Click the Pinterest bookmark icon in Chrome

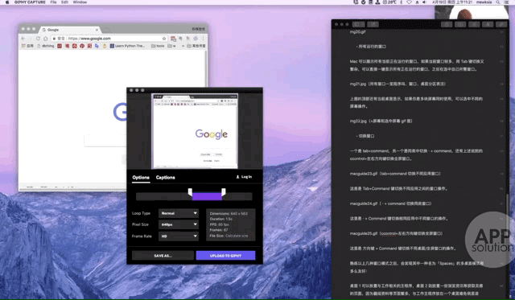coord(82,46)
